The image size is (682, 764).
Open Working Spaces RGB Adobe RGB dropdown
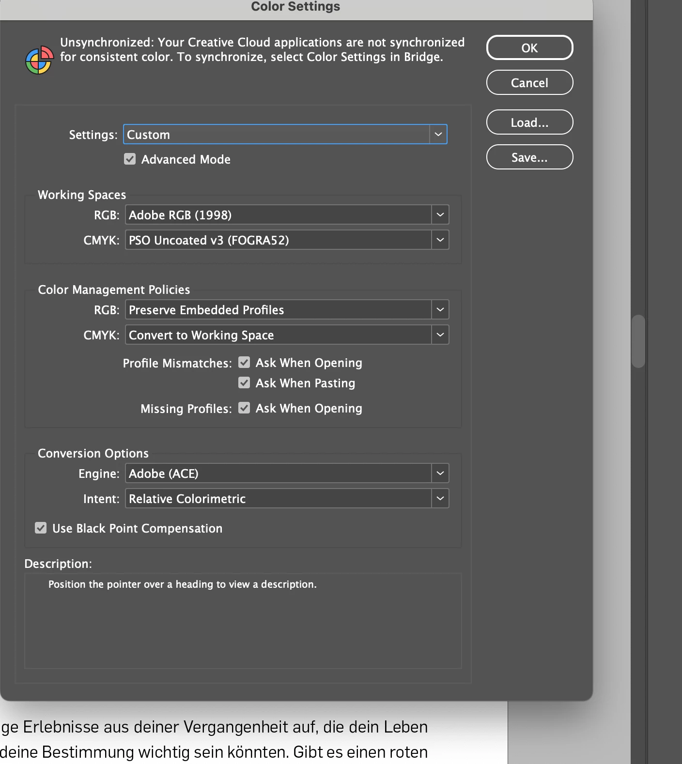pyautogui.click(x=287, y=214)
